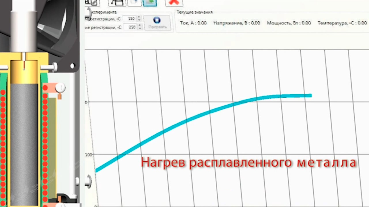
Task: Click the Мощность, Вт power readout
Action: (289, 23)
